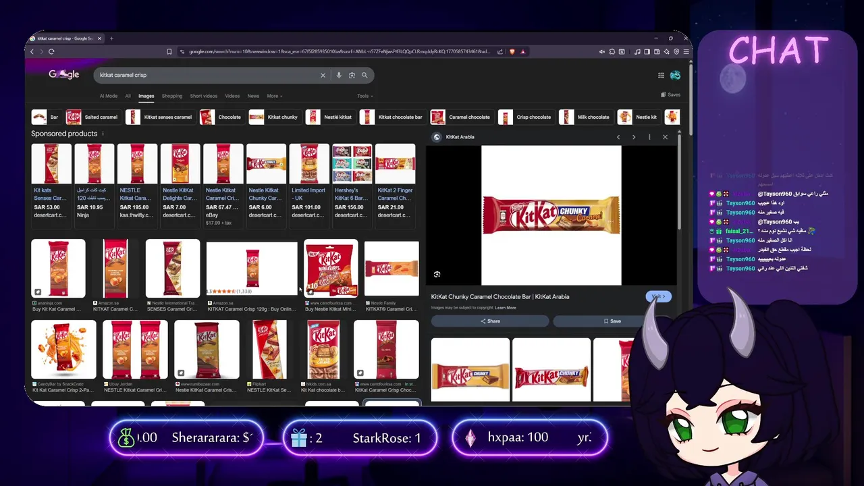The image size is (864, 486).
Task: Switch to the Short videos tab
Action: [x=204, y=96]
